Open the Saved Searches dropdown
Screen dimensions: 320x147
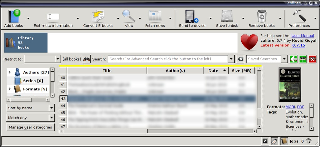click(284, 59)
